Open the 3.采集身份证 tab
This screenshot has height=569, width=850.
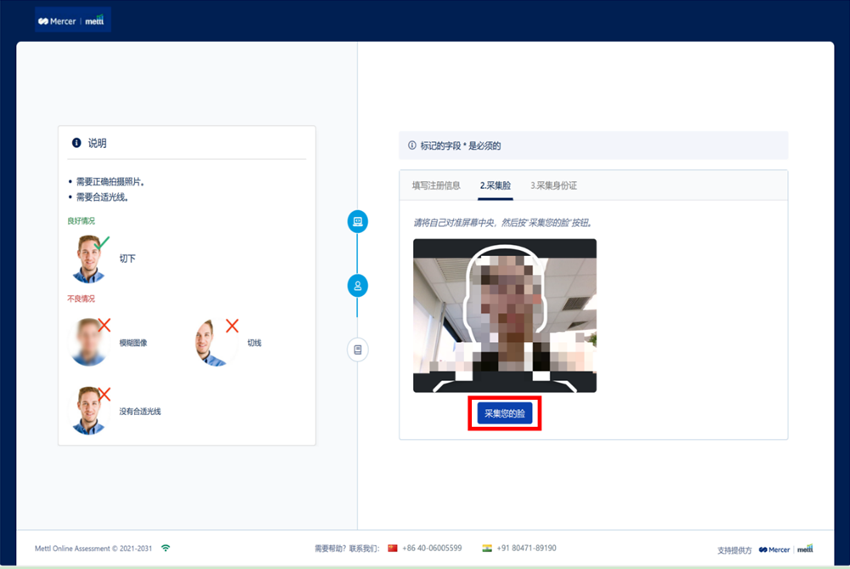(553, 185)
